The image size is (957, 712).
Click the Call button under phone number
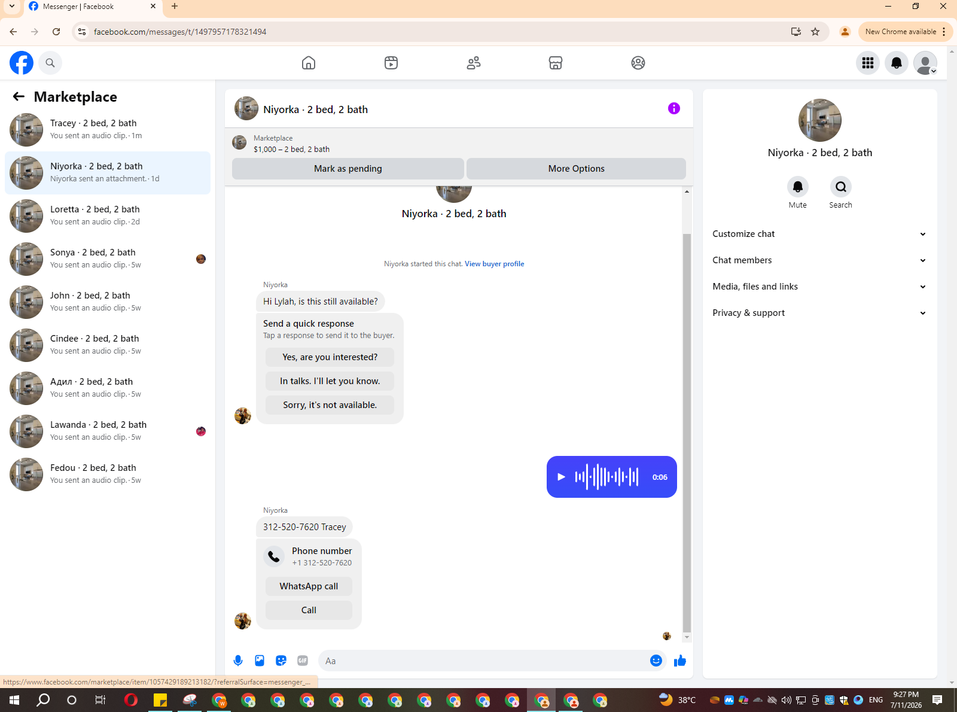309,610
